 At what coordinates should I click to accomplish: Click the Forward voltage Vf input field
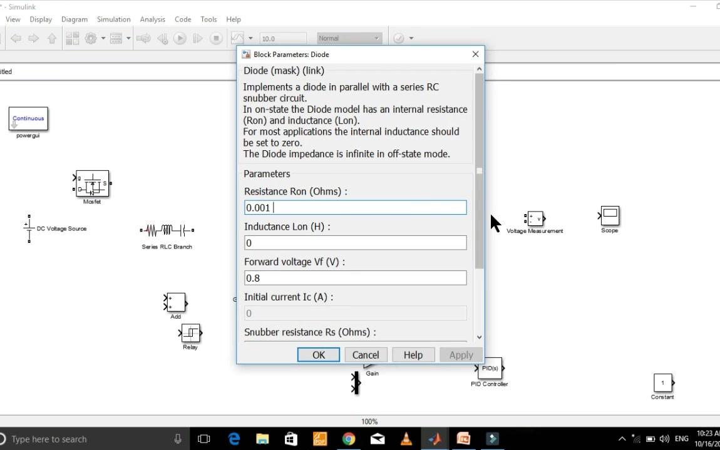coord(355,278)
